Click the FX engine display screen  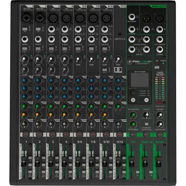point(140,80)
